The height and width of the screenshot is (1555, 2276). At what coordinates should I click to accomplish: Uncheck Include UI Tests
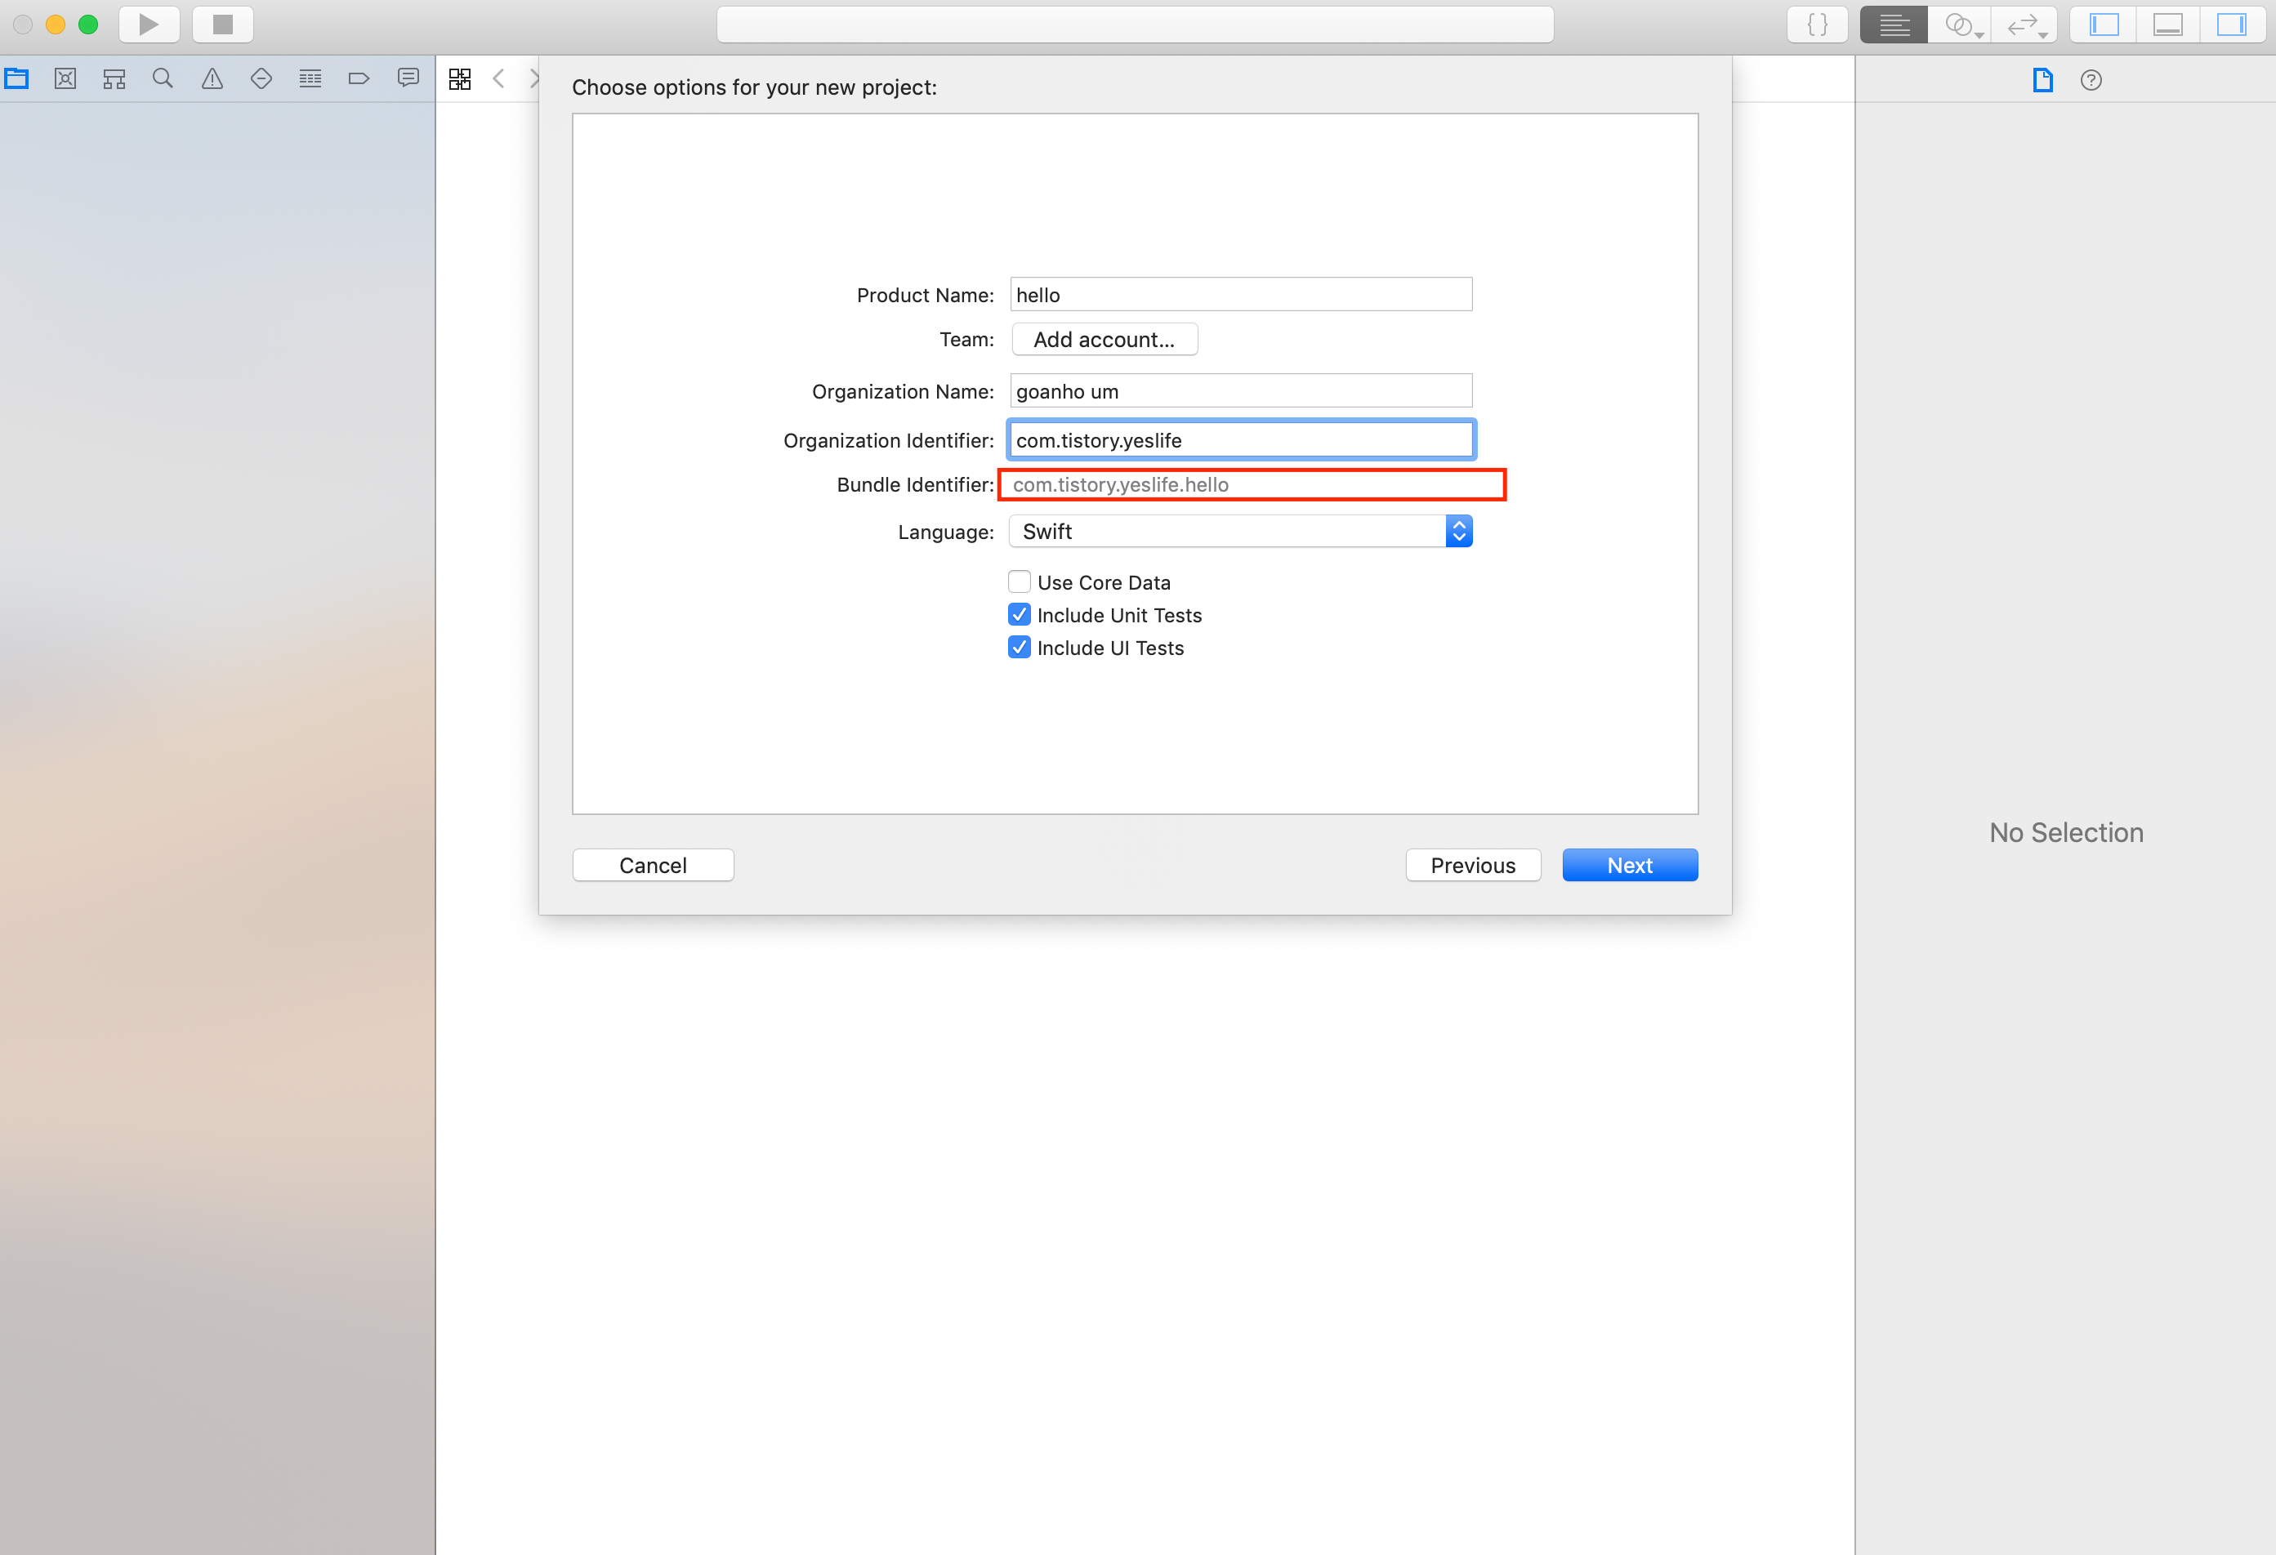tap(1019, 648)
